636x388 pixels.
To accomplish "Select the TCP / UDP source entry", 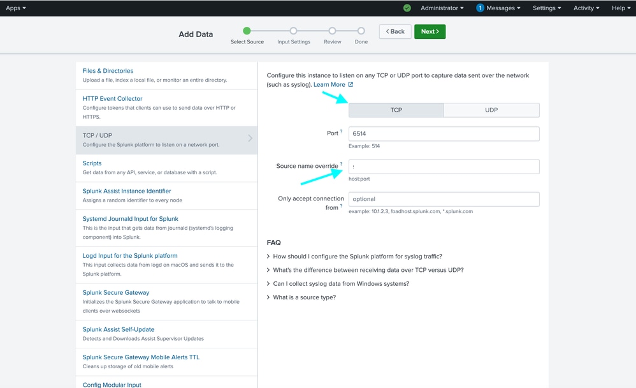I will click(x=166, y=140).
